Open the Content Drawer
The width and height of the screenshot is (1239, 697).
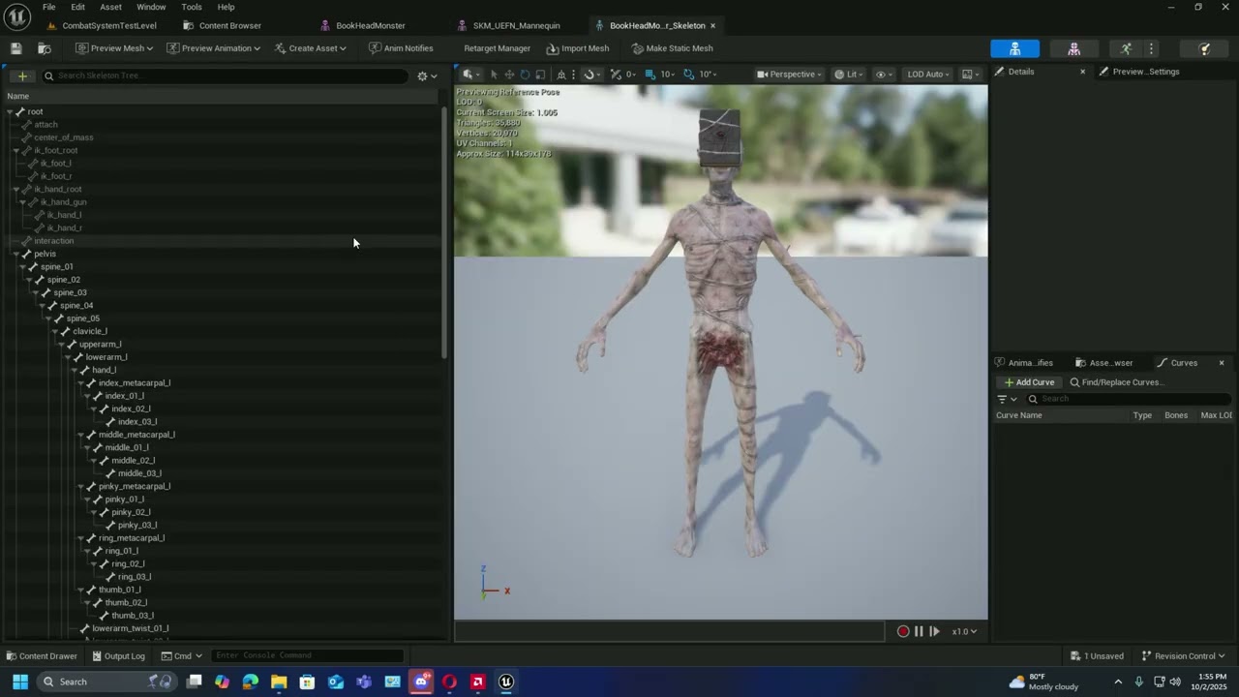tap(42, 656)
